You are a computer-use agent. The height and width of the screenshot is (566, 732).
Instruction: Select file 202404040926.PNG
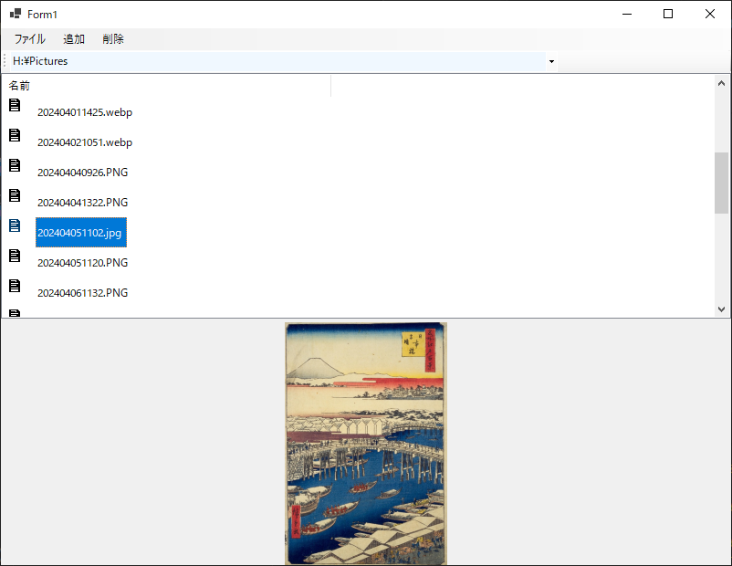tap(82, 173)
